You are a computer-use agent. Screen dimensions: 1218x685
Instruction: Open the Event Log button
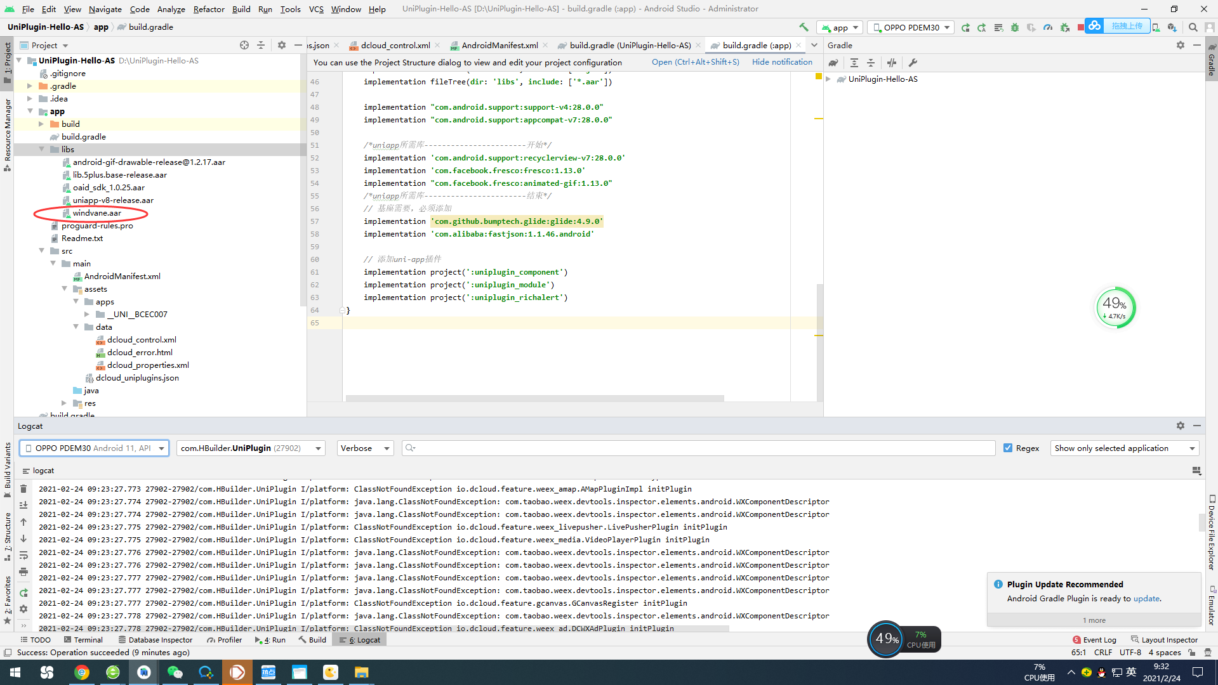1094,639
